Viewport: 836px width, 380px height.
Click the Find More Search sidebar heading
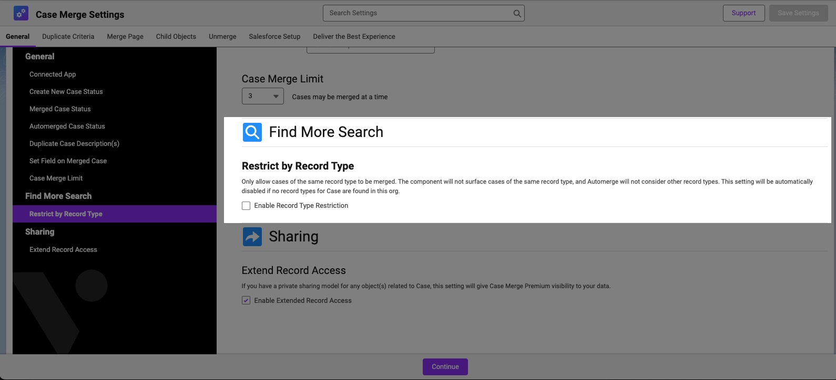click(58, 196)
